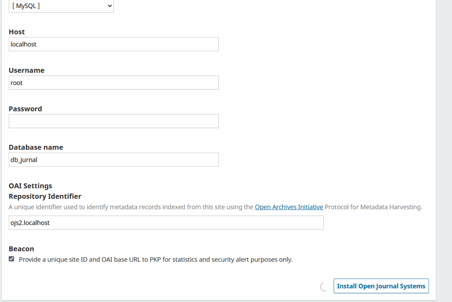Screen dimensions: 452x302
Task: Focus the ojs2.localhost repository identifier field
Action: coord(166,223)
